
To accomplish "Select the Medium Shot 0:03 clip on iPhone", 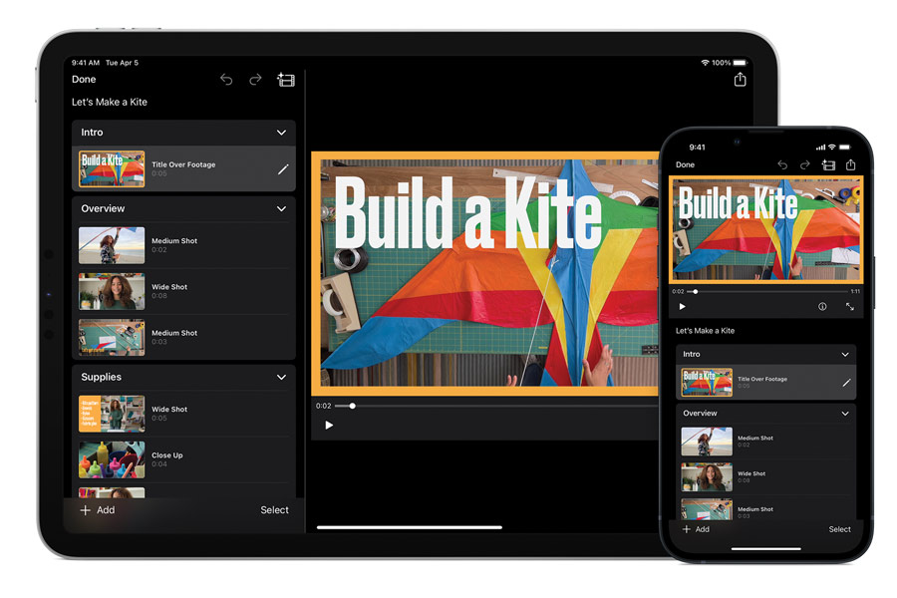I will [766, 509].
